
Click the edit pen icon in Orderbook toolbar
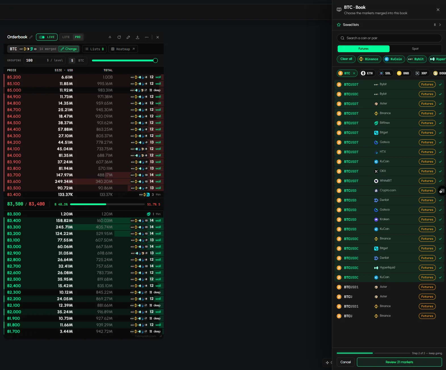point(128,37)
